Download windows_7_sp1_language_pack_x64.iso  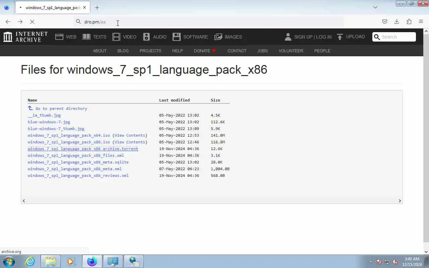pyautogui.click(x=69, y=135)
